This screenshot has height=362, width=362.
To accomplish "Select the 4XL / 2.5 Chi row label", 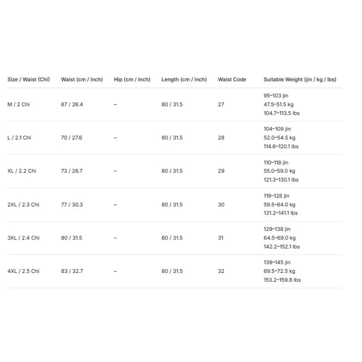I will (x=24, y=271).
